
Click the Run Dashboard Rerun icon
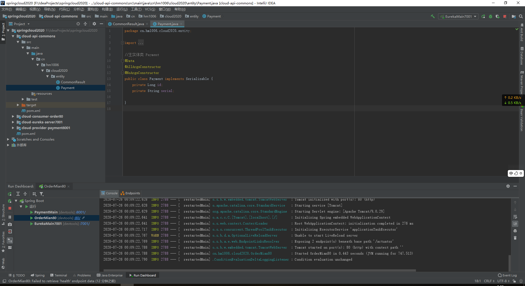[10, 194]
